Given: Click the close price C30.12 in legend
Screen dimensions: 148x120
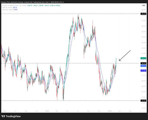Looking at the screenshot, I should 46,5.
